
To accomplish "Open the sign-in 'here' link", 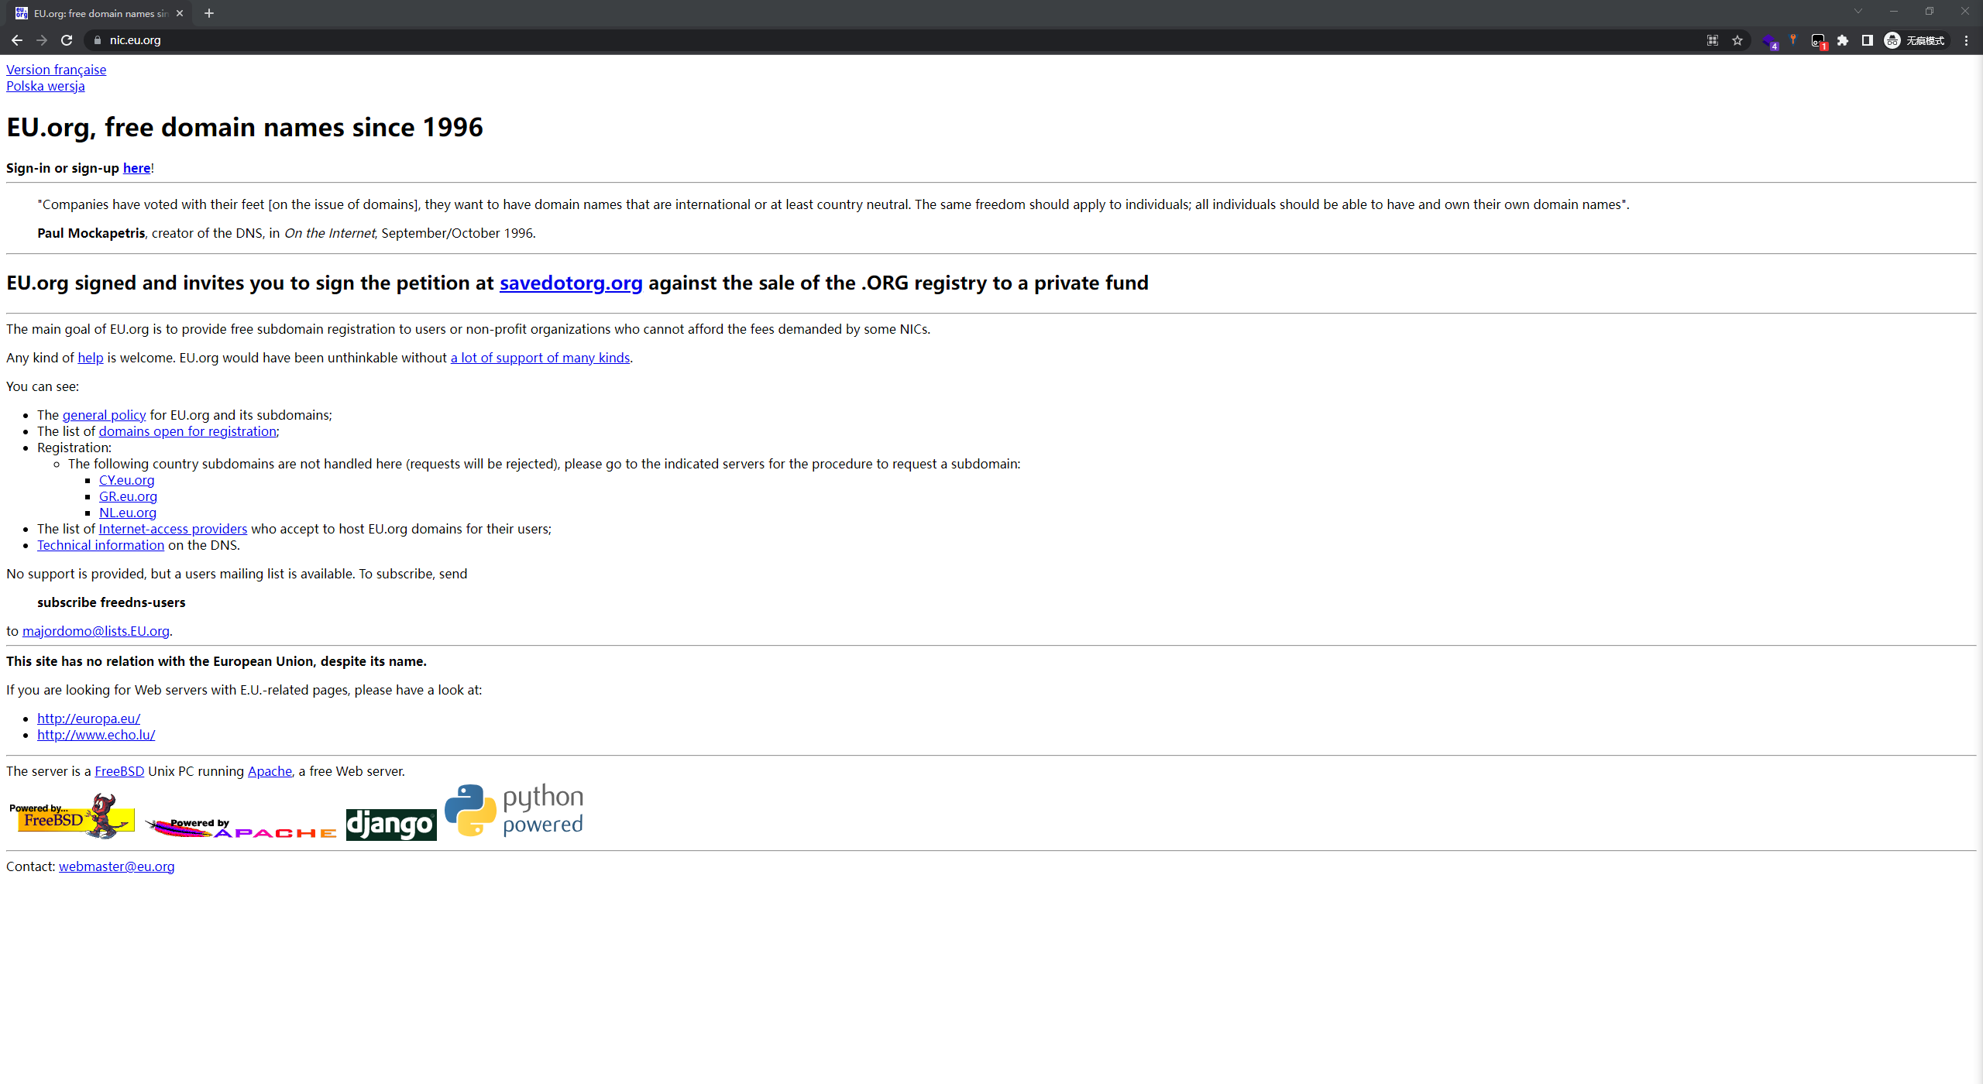I will pos(136,168).
